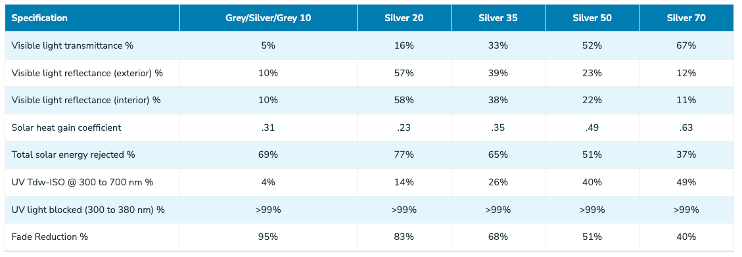Select the Fade Reduction % row label
Screen dimensions: 742x257
50,237
